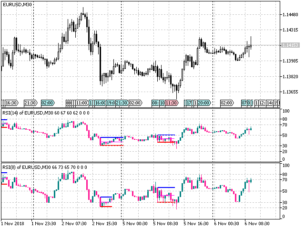Click the blue 17 event marker
The width and height of the screenshot is (305, 229).
(x=189, y=103)
